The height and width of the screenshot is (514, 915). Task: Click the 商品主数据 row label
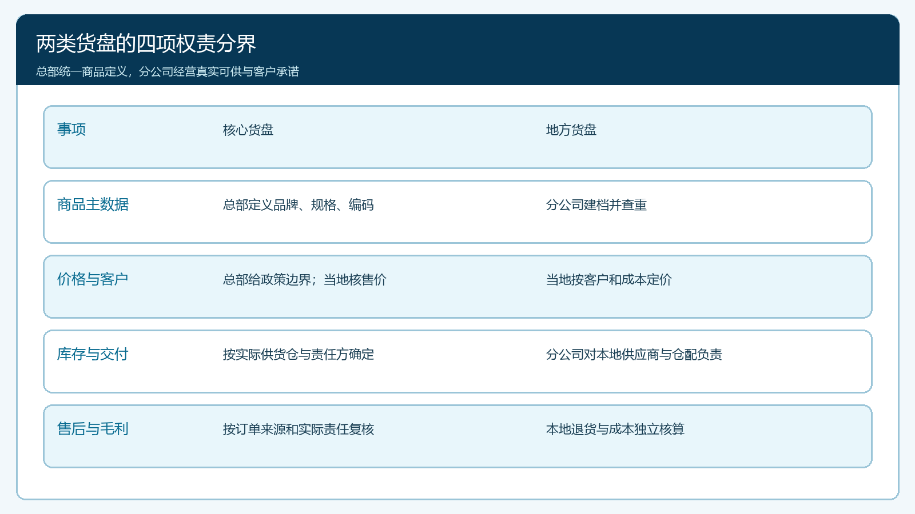coord(93,204)
